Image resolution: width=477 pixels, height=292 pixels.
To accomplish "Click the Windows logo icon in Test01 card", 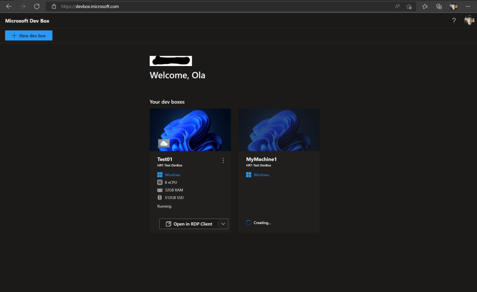I will [x=160, y=175].
